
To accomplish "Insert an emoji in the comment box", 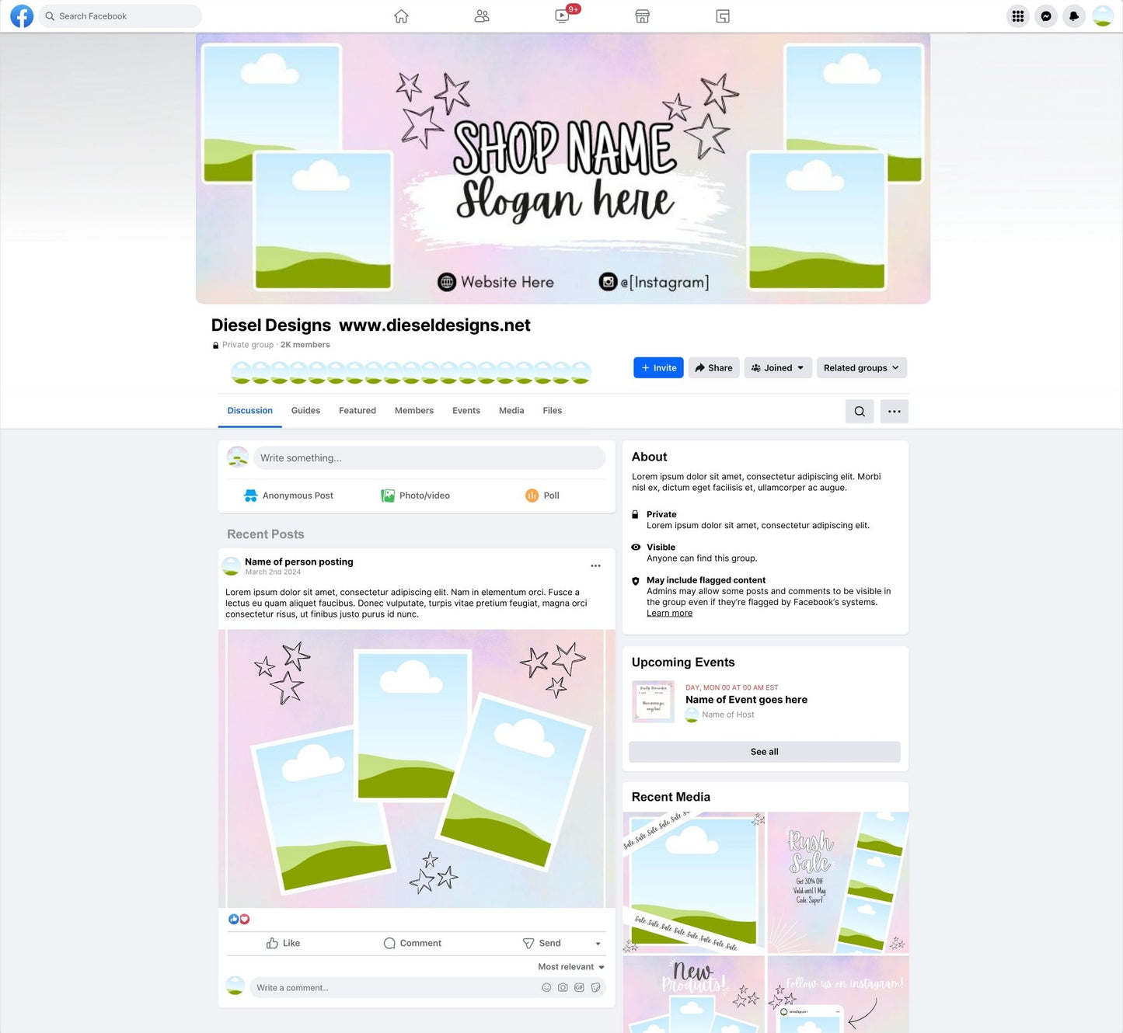I will tap(546, 987).
